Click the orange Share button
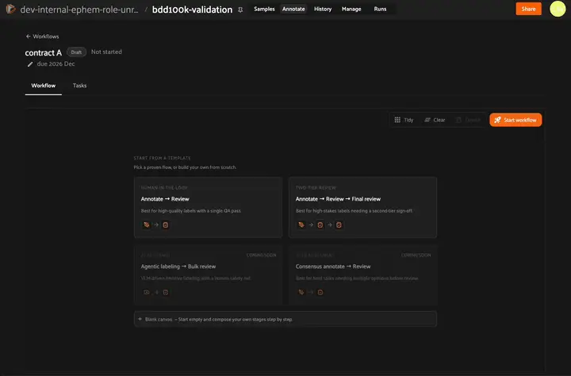The image size is (571, 376). 528,9
